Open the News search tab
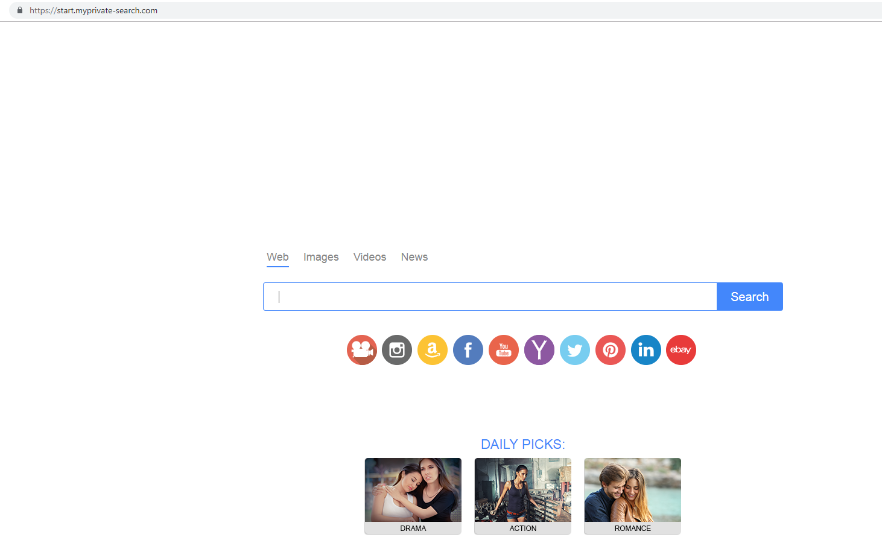The image size is (882, 540). pos(414,257)
